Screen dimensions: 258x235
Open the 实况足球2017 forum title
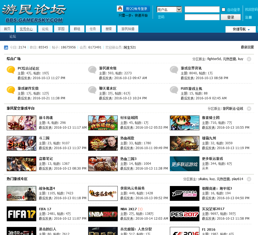(213, 209)
